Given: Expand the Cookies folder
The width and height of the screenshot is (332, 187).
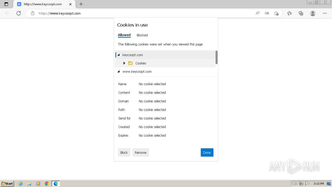Looking at the screenshot, I should pyautogui.click(x=124, y=63).
